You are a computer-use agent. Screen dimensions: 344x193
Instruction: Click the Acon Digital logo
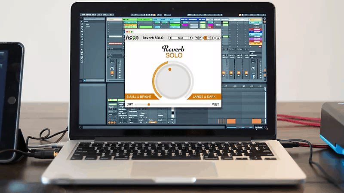click(132, 38)
